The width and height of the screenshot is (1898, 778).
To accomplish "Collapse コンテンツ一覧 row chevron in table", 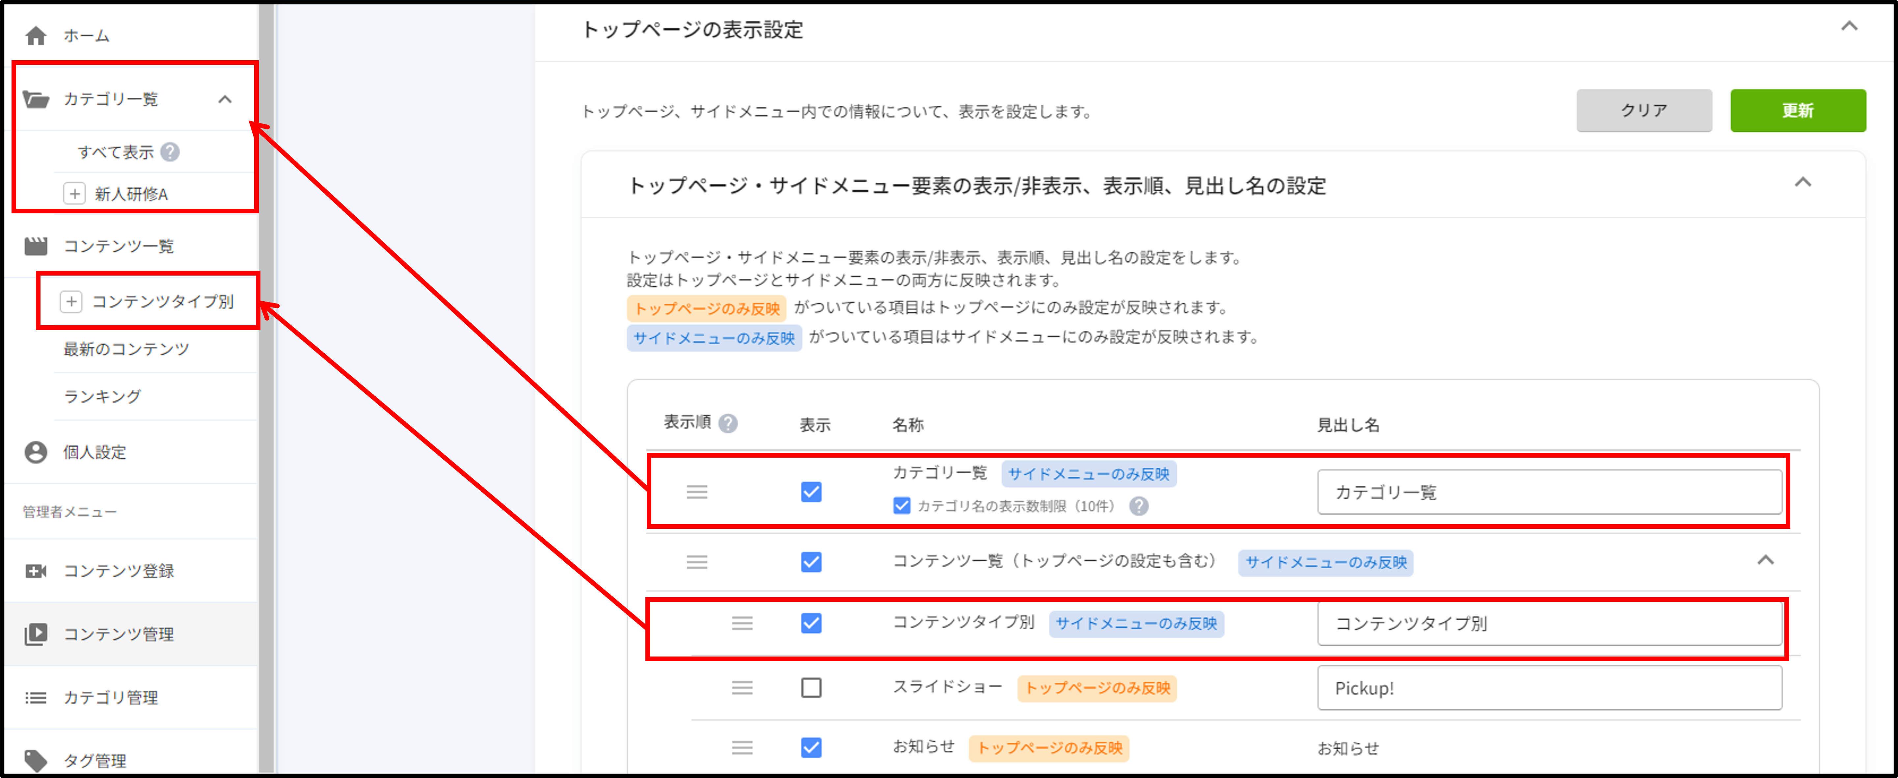I will click(x=1765, y=560).
